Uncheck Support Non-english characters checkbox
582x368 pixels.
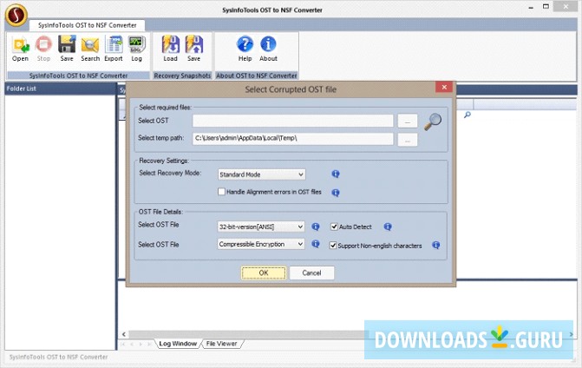pyautogui.click(x=333, y=246)
